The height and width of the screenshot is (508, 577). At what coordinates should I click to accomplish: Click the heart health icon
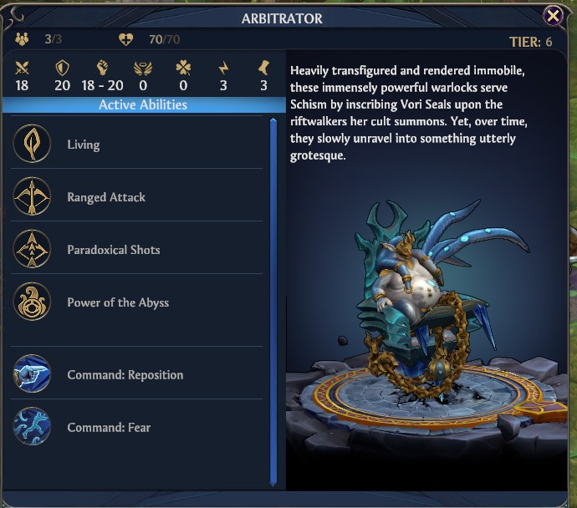pyautogui.click(x=125, y=39)
